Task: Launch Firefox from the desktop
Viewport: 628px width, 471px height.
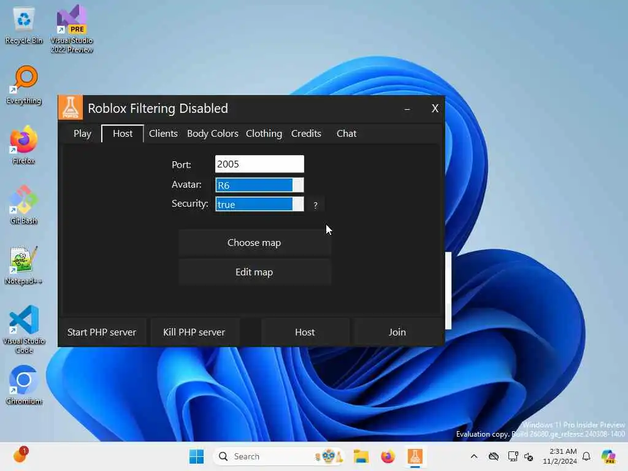Action: click(24, 145)
